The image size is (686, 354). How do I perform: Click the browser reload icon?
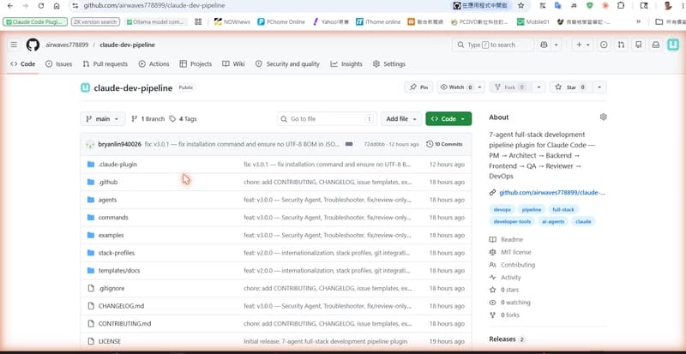tap(41, 6)
